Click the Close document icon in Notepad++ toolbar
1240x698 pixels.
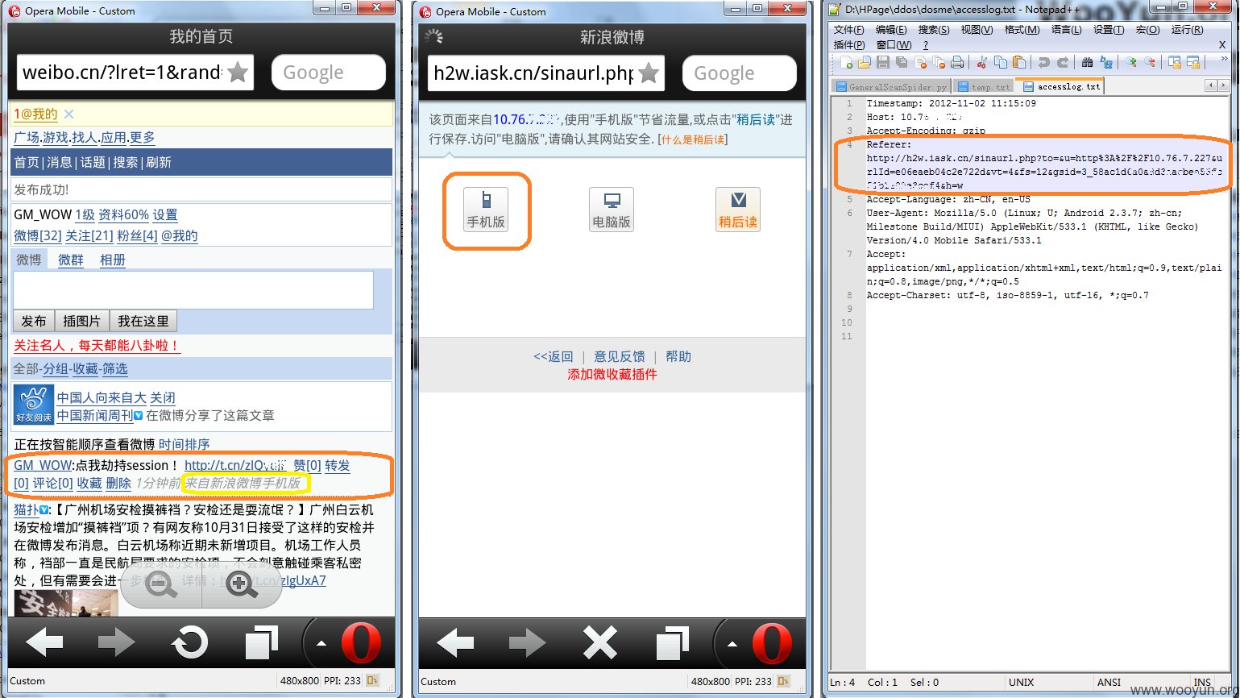pyautogui.click(x=920, y=62)
